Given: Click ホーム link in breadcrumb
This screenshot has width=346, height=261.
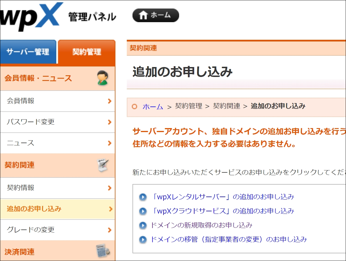Looking at the screenshot, I should (x=153, y=107).
